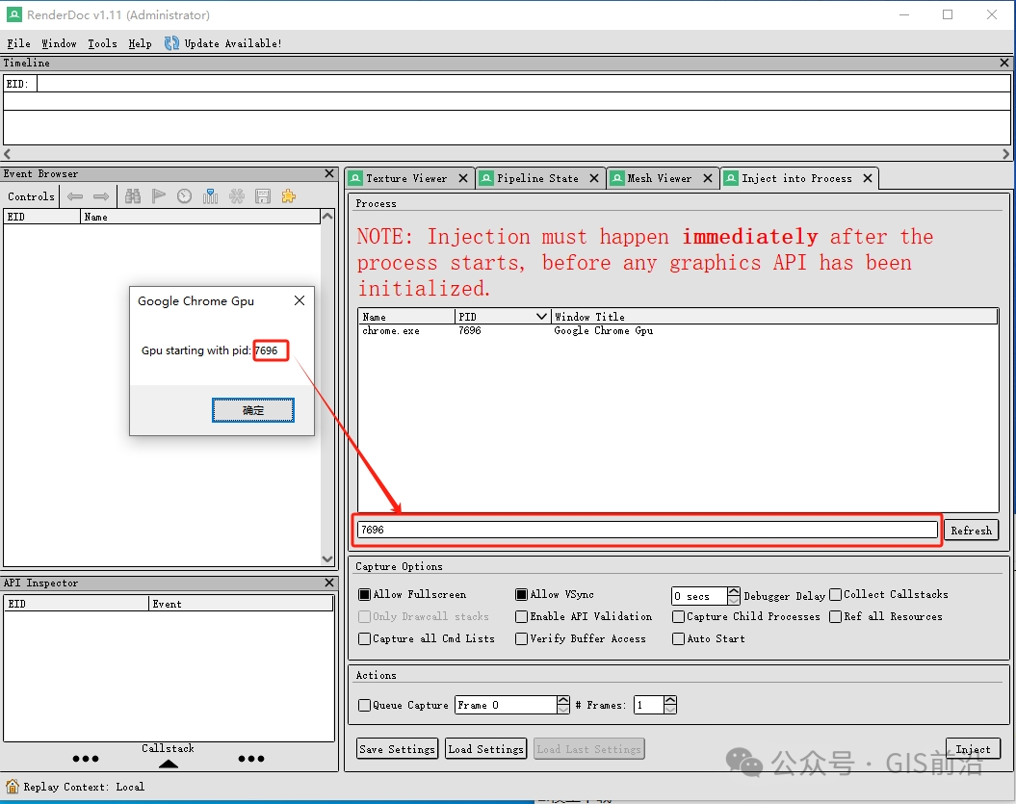Click the Mesh Viewer tab icon

617,178
